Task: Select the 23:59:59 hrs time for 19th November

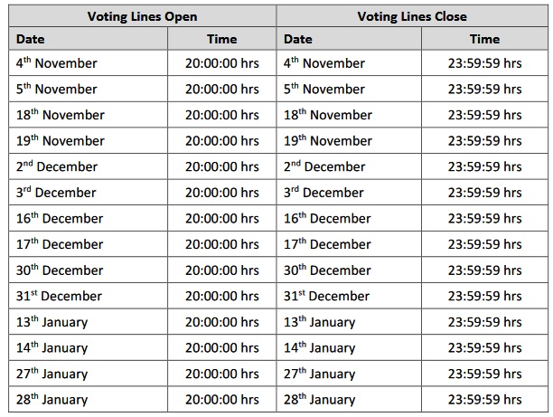Action: [484, 141]
